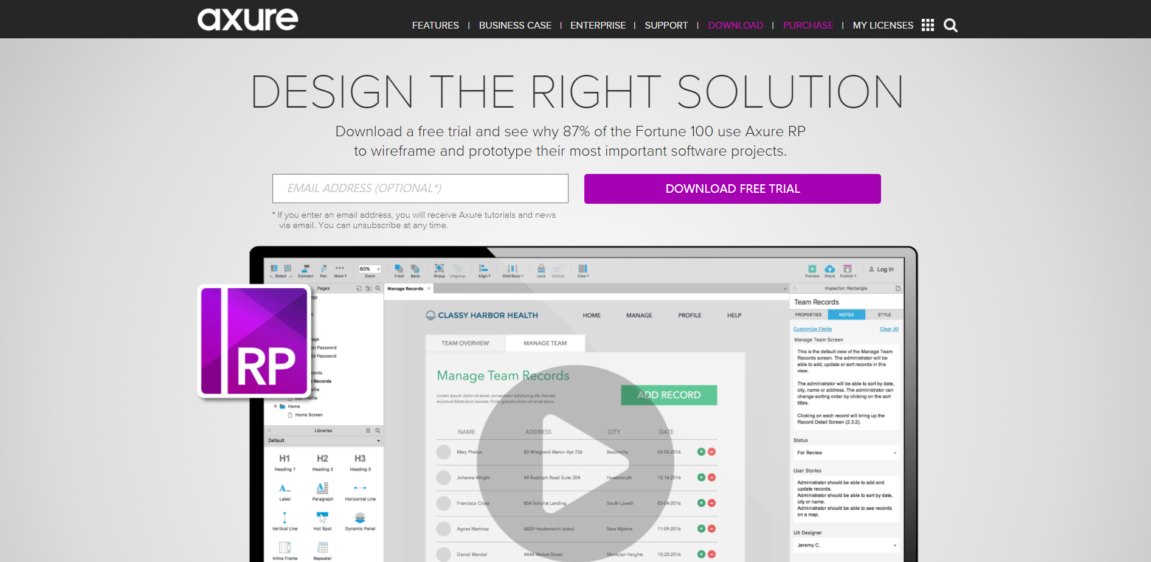Screen dimensions: 1151x562
Task: Open the More tools dropdown
Action: 340,271
